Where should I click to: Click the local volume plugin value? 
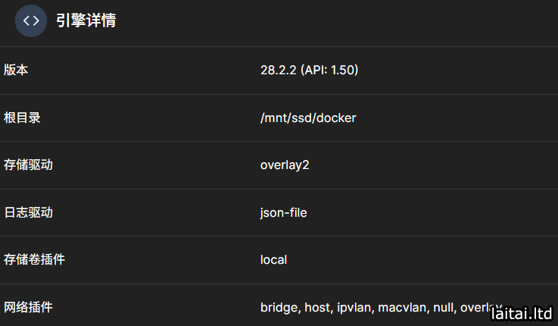click(x=273, y=260)
